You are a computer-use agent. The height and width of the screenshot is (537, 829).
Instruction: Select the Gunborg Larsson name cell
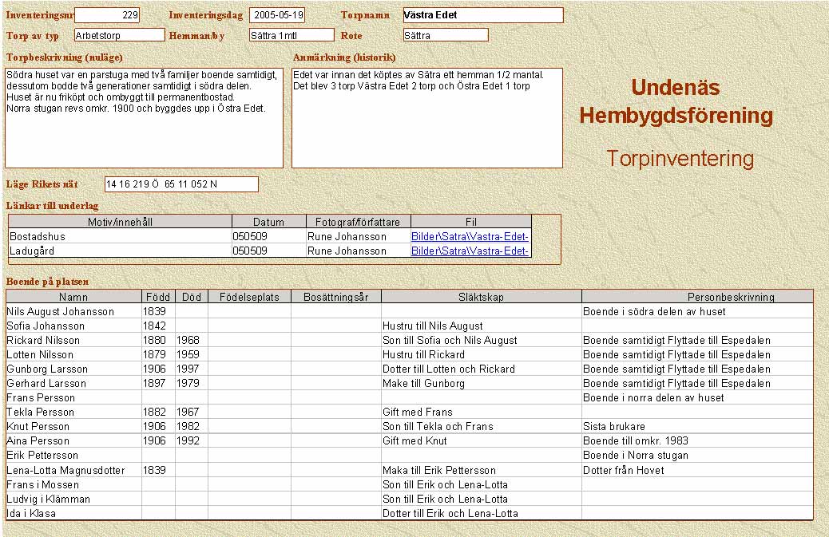coord(48,369)
